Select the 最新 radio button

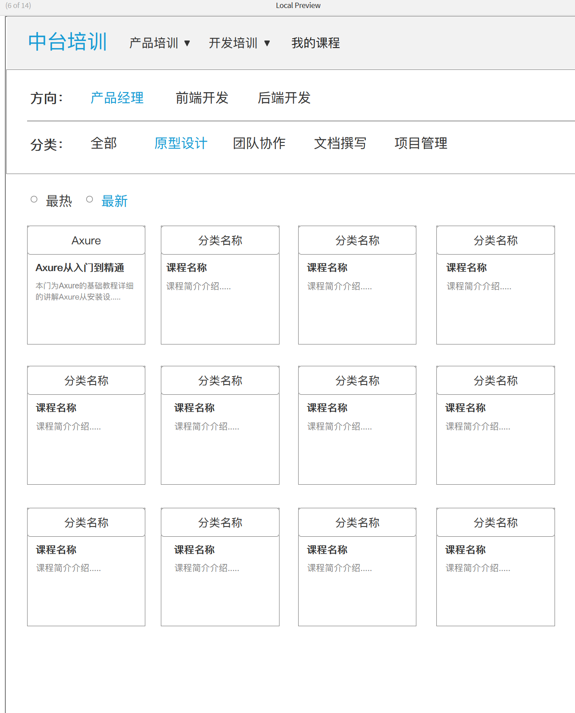[x=89, y=199]
